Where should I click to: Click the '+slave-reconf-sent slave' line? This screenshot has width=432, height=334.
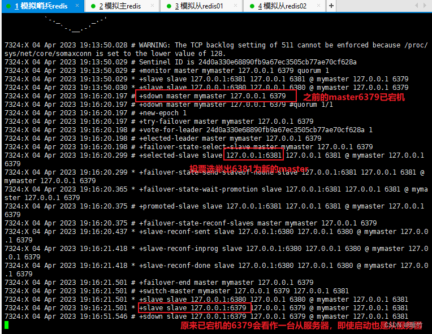point(216,236)
